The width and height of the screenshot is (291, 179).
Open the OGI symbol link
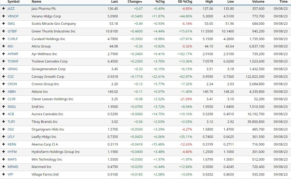11,129
